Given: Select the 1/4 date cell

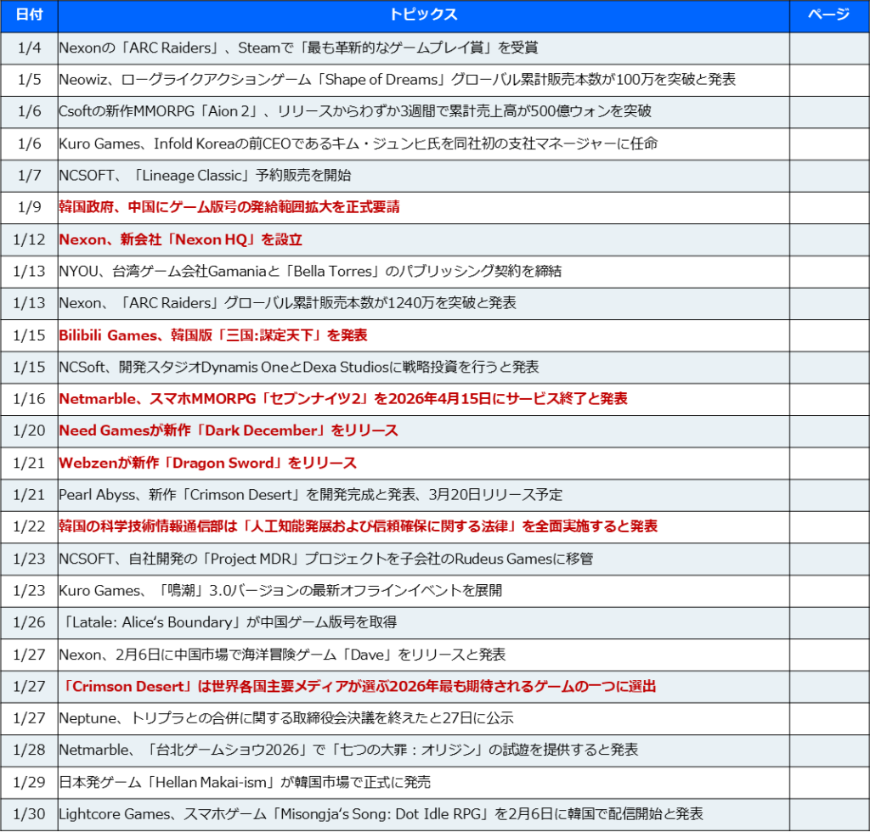Looking at the screenshot, I should (x=29, y=48).
